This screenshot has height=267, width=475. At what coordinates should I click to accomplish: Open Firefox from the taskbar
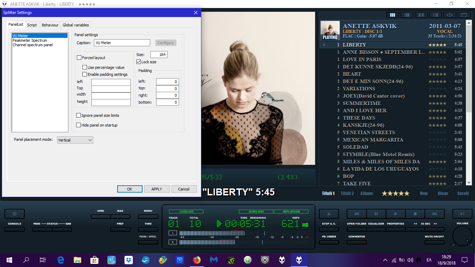(197, 260)
